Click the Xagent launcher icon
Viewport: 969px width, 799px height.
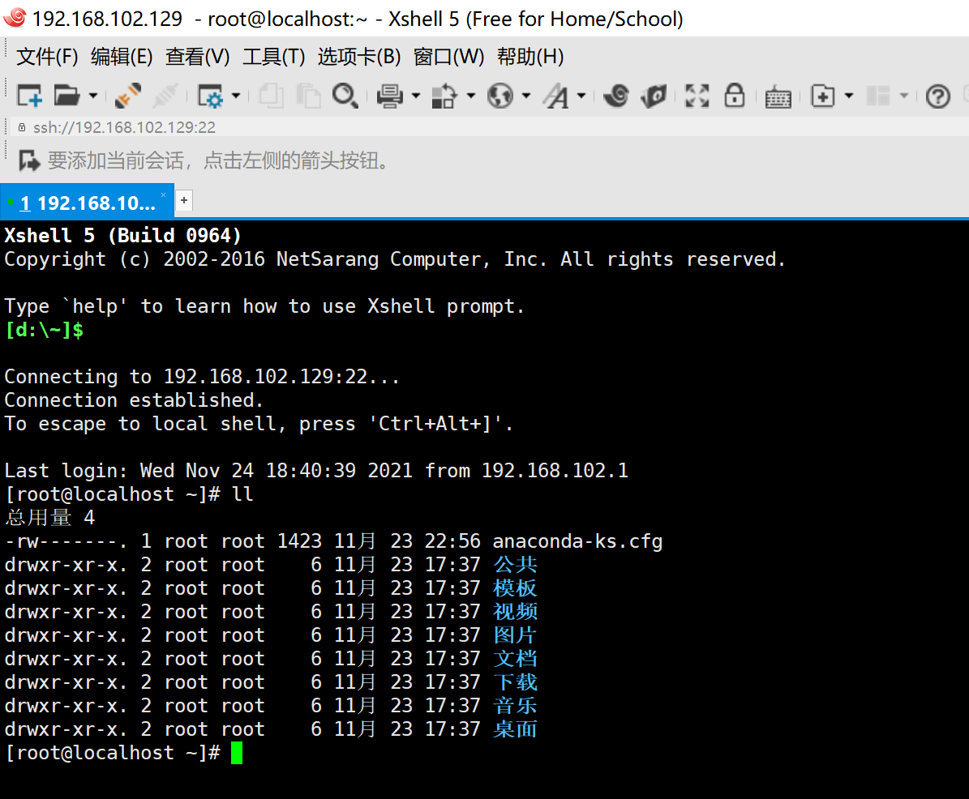[x=654, y=96]
